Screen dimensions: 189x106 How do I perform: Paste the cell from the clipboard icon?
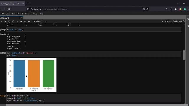coord(13,21)
